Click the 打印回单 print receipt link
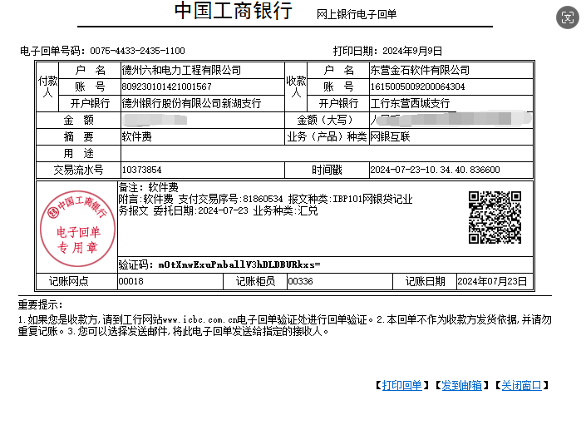The height and width of the screenshot is (425, 586). pos(401,385)
